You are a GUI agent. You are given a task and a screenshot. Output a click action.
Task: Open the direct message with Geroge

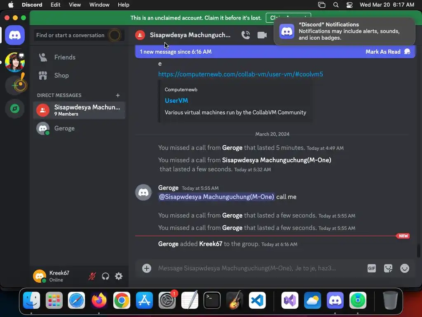click(79, 128)
